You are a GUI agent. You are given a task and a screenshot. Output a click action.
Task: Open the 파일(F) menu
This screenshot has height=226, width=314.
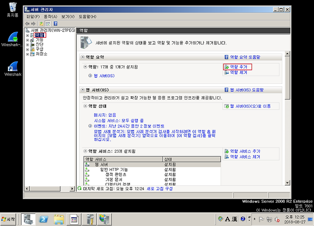coord(33,17)
